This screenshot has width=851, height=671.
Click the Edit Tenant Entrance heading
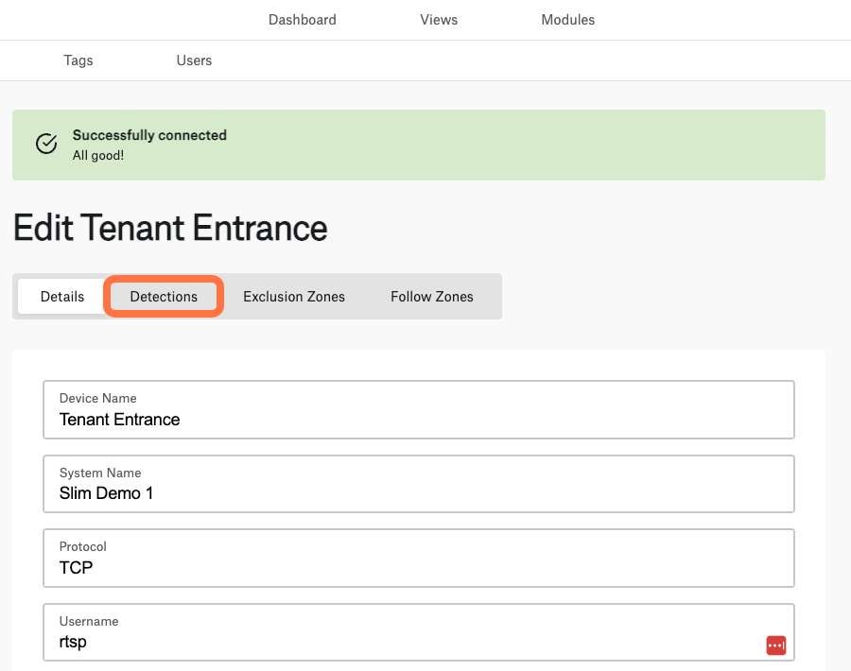pos(170,228)
